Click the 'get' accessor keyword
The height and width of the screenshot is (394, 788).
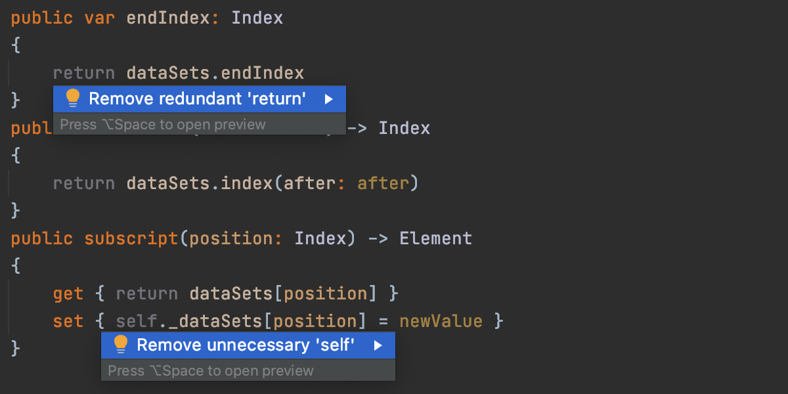pyautogui.click(x=68, y=294)
